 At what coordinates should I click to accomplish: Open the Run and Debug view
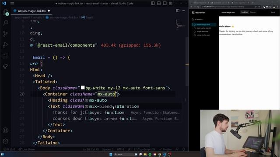click(x=6, y=44)
